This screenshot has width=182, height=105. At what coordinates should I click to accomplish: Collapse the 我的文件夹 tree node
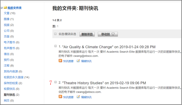2,8
